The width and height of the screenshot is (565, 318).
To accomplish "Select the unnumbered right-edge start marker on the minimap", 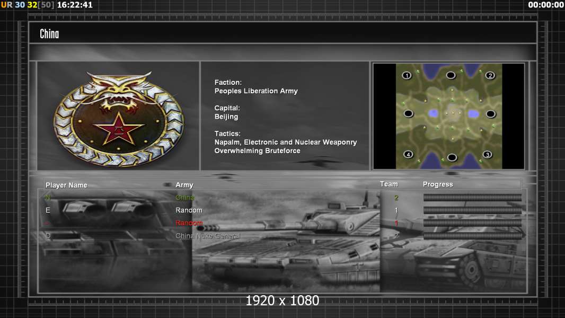I will [x=490, y=114].
